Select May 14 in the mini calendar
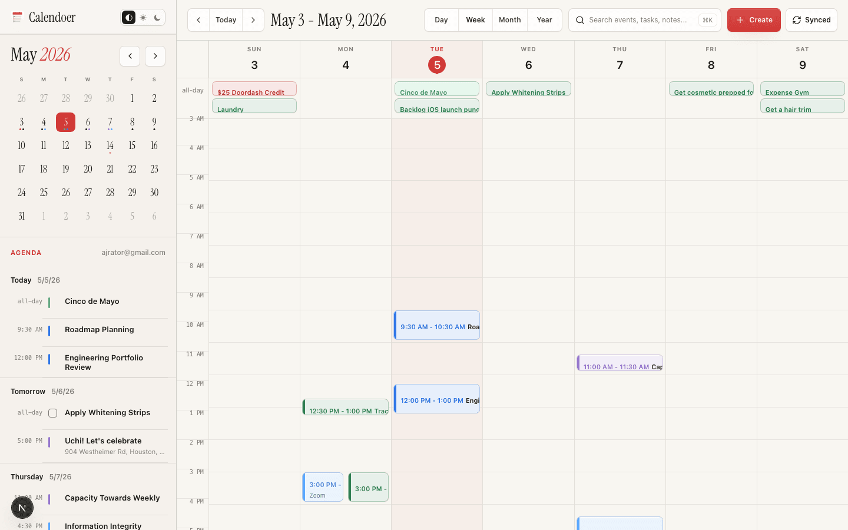 [x=110, y=145]
